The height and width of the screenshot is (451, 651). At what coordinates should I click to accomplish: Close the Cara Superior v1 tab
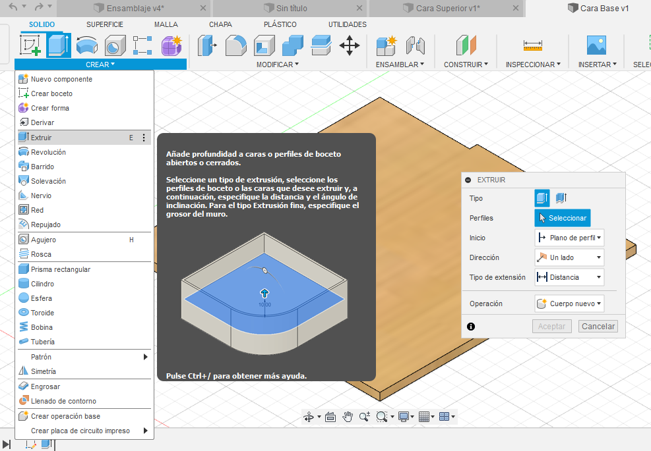click(x=515, y=9)
